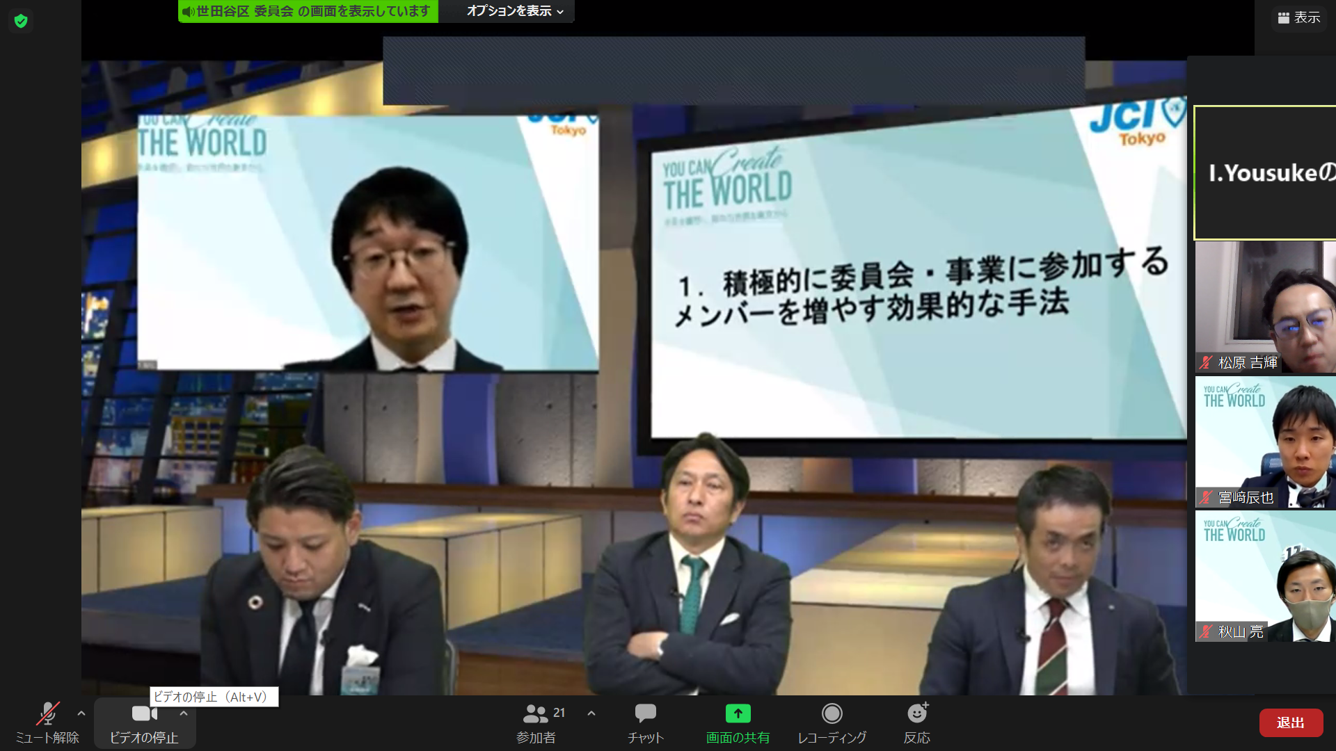Click the green encryption shield icon
The image size is (1336, 751).
click(21, 21)
